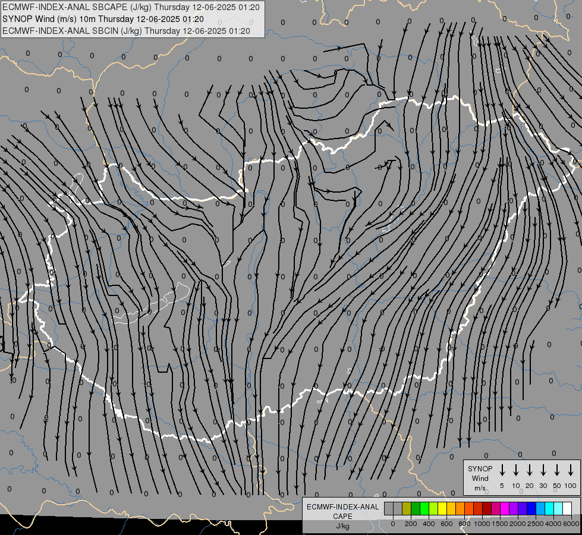582x535 pixels.
Task: Select the dark red CAPE legend swatch
Action: [x=487, y=508]
